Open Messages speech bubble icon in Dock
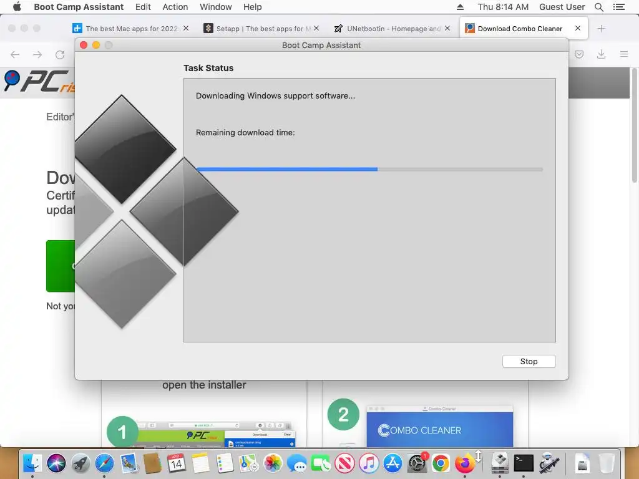The height and width of the screenshot is (479, 639). [296, 463]
